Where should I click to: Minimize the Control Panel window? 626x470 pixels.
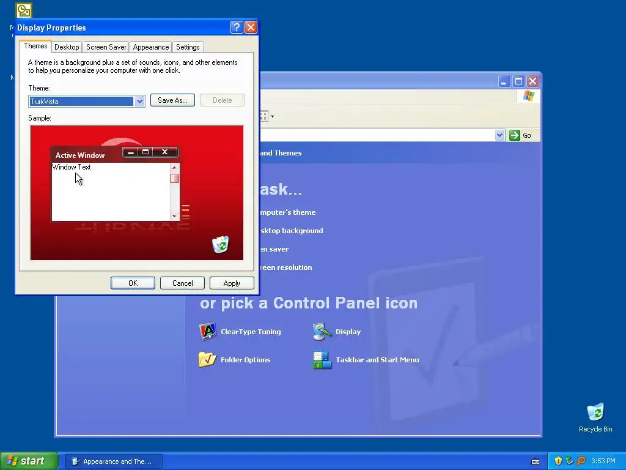coord(504,81)
